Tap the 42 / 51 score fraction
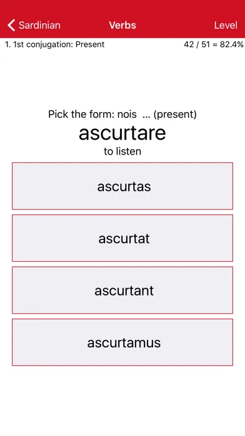 tap(197, 44)
